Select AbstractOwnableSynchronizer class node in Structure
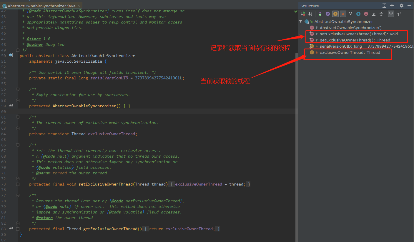 tap(343, 21)
